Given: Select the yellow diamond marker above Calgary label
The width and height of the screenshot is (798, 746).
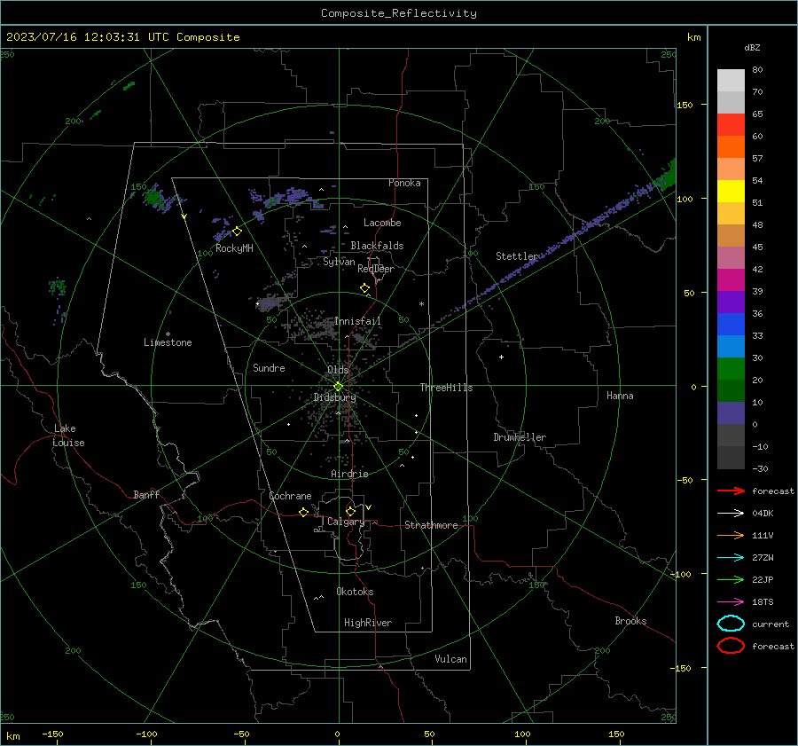Looking at the screenshot, I should tap(350, 511).
